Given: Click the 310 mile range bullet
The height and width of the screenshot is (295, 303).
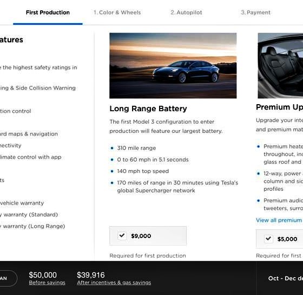Looking at the screenshot, I should [136, 148].
